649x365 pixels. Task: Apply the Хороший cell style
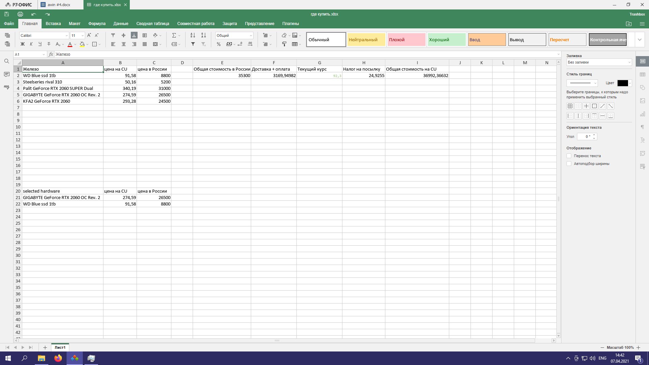[x=447, y=40]
